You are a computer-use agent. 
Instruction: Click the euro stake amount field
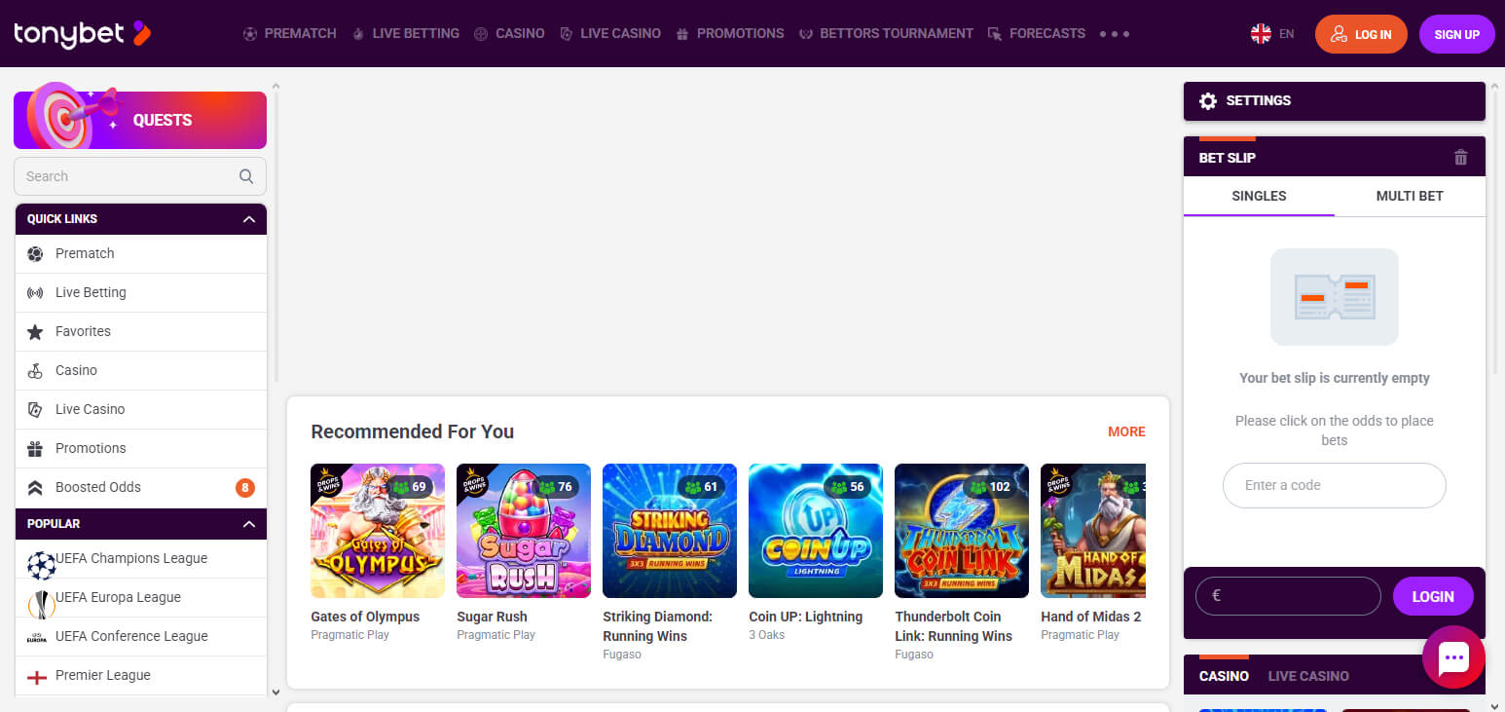point(1290,596)
